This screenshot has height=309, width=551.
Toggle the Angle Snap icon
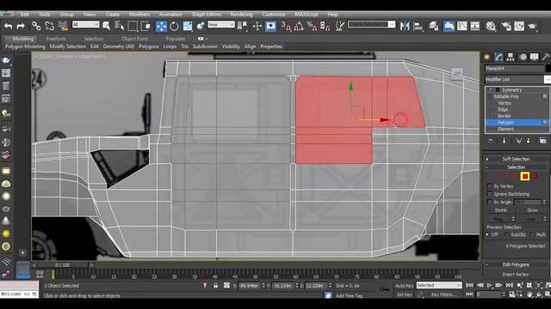click(299, 26)
